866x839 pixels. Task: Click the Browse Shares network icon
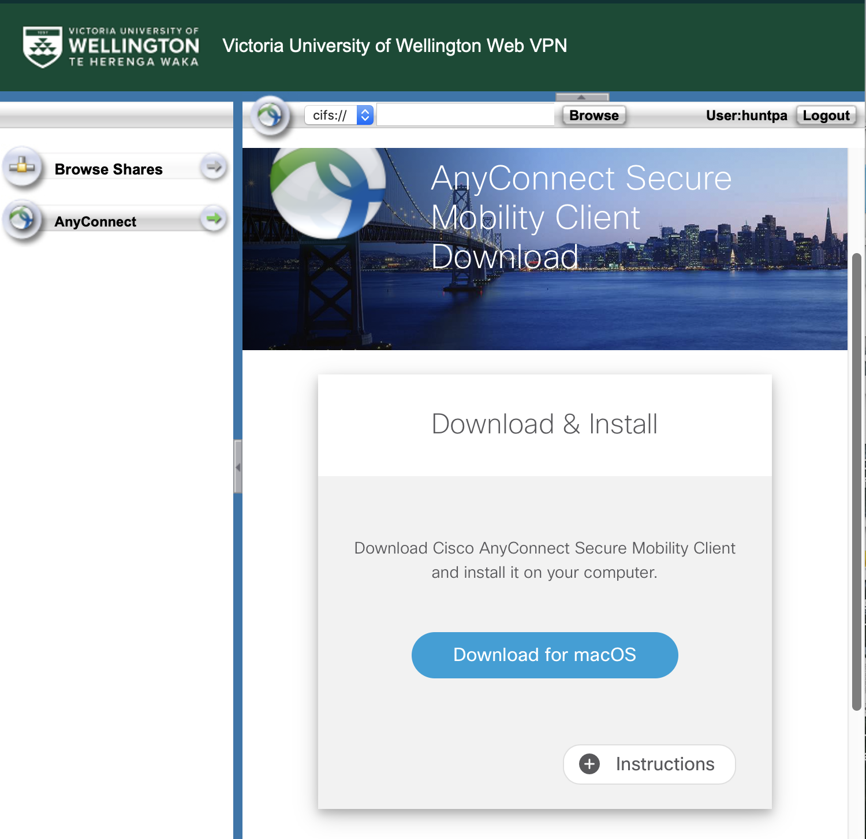click(22, 168)
